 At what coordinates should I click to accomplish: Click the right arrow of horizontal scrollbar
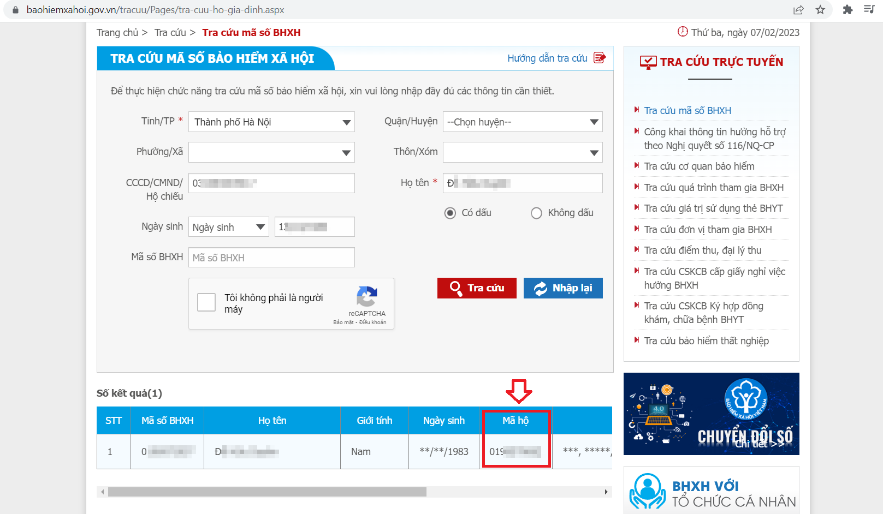pos(606,492)
